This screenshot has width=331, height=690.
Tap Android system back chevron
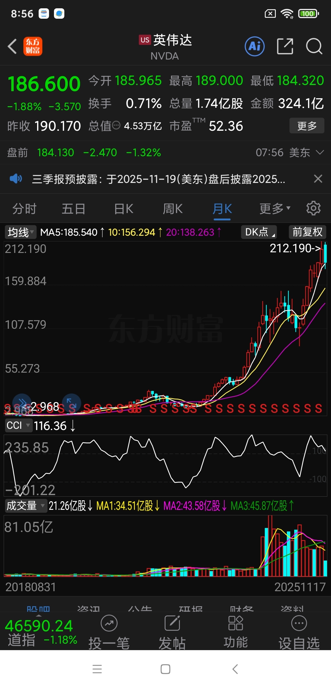235,669
